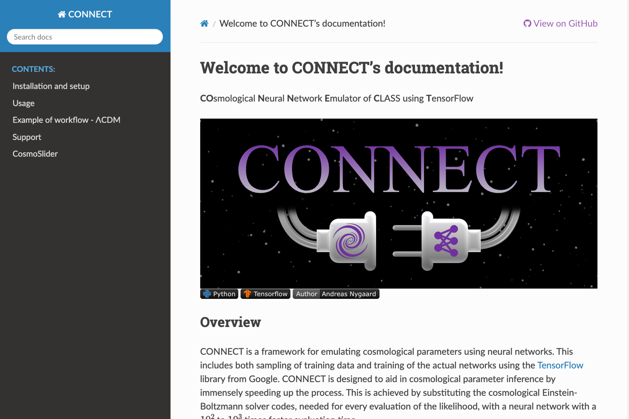The width and height of the screenshot is (629, 419).
Task: Go to Example of workflow ΛCDM
Action: click(x=66, y=120)
